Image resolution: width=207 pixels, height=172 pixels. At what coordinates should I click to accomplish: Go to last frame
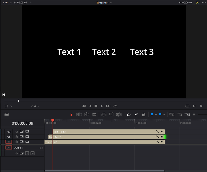[x=108, y=106]
